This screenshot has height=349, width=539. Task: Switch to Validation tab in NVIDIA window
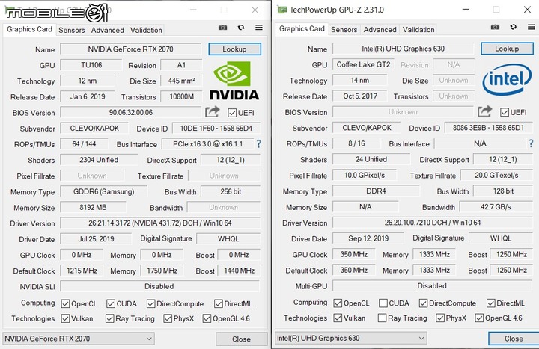click(146, 30)
